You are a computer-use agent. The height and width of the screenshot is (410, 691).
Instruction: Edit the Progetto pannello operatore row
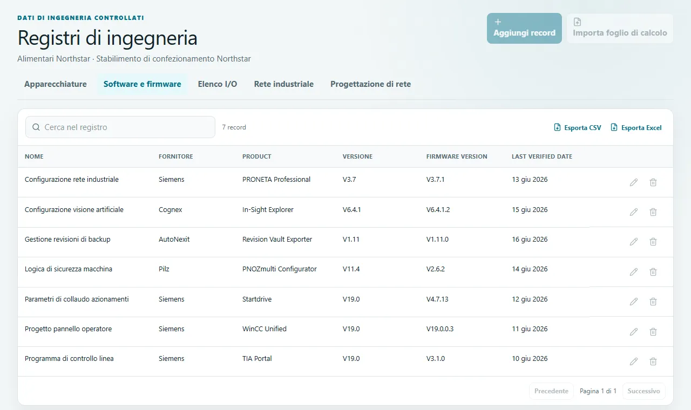[x=634, y=332]
